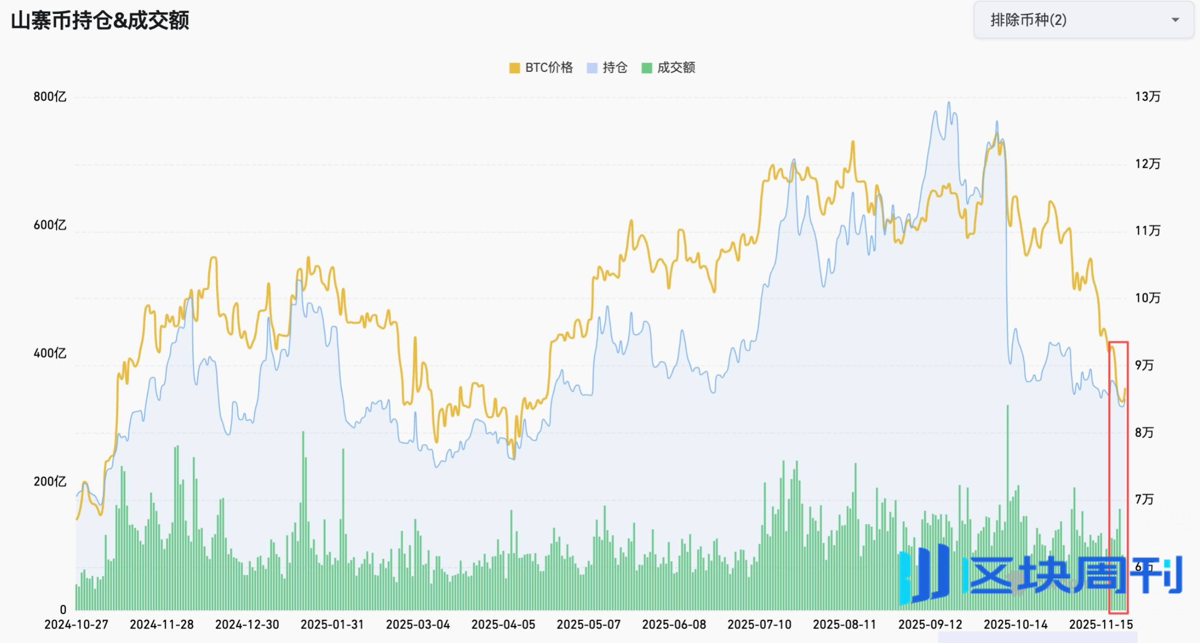Screen dimensions: 1200x643
Task: Toggle the 成交额 legend series
Action: [676, 67]
